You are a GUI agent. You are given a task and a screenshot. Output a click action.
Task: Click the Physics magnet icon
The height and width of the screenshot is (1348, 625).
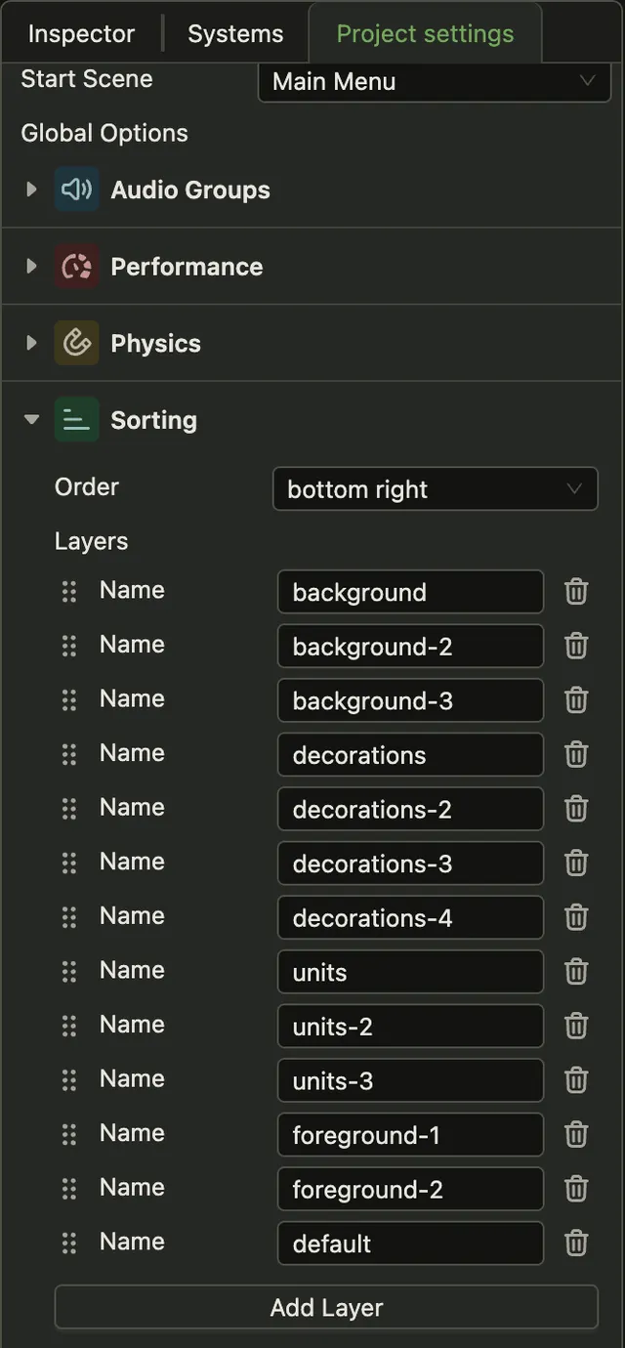[x=76, y=343]
